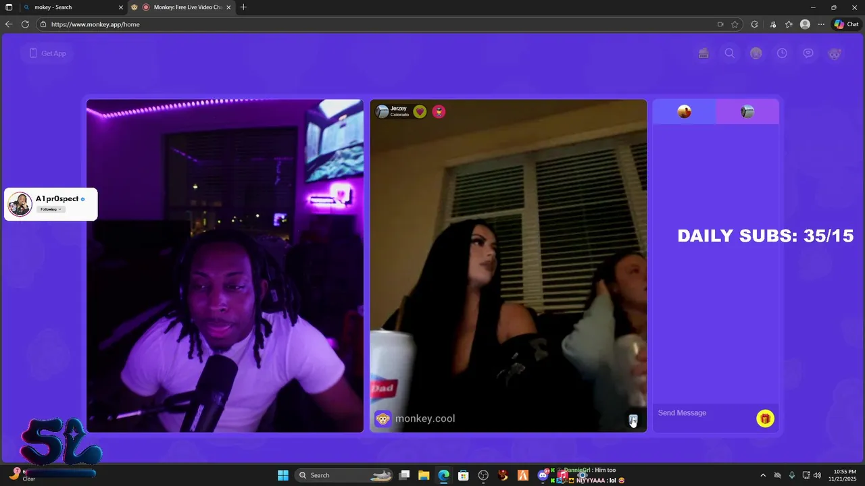The width and height of the screenshot is (865, 486).
Task: Add this page to favorites
Action: (x=735, y=24)
